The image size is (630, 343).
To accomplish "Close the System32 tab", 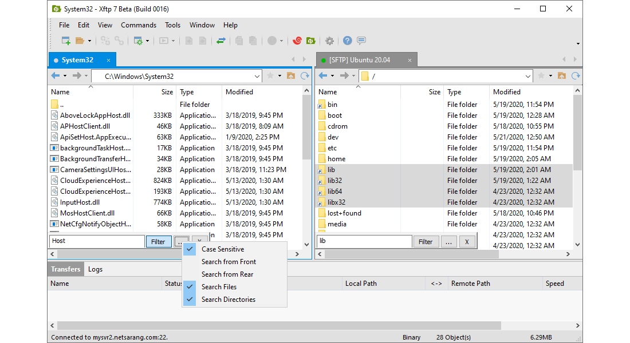I will pyautogui.click(x=108, y=60).
